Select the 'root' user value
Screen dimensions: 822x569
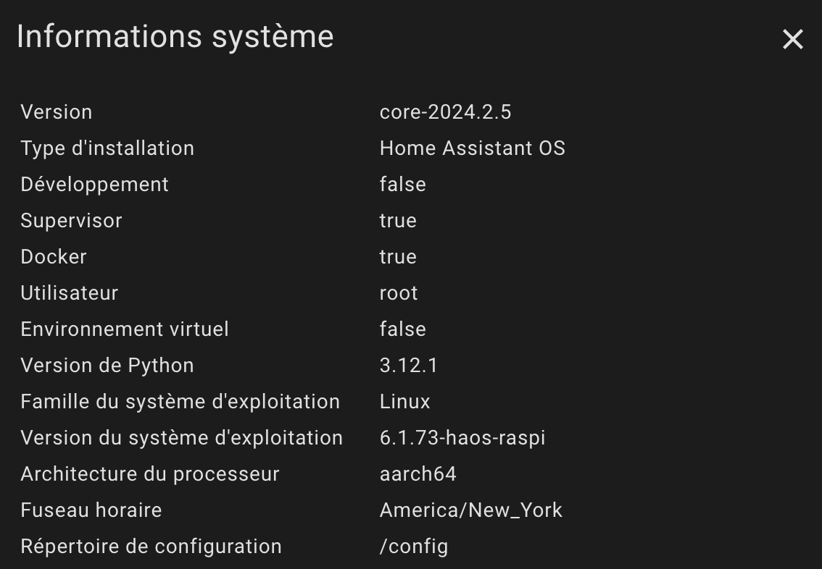point(399,292)
